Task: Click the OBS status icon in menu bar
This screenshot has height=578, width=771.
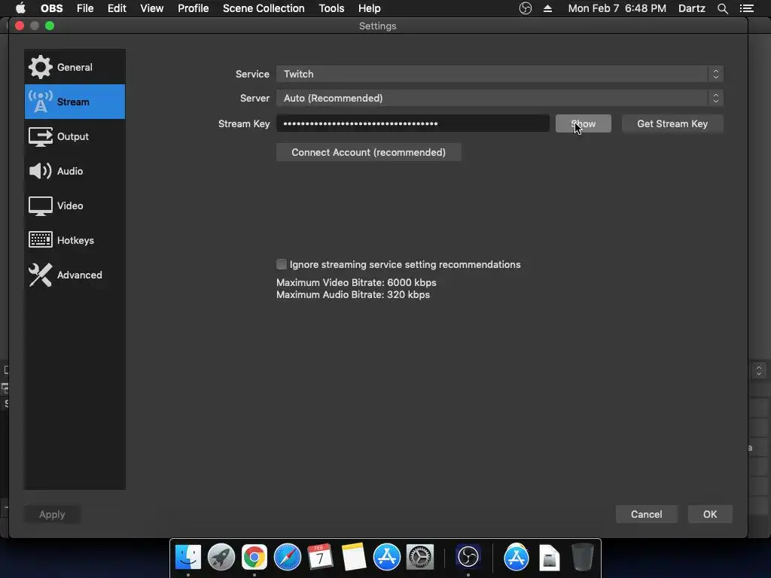Action: pos(525,8)
